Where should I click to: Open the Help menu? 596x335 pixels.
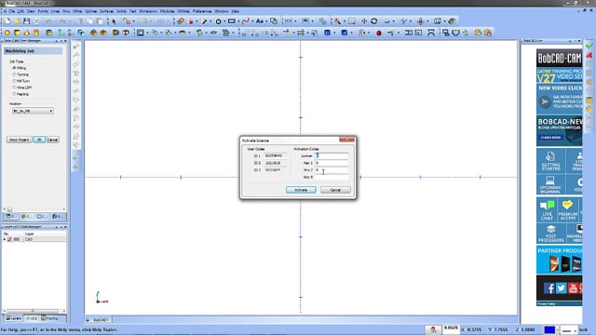(x=236, y=11)
